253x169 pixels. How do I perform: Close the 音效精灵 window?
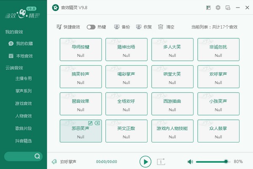[x=247, y=8]
